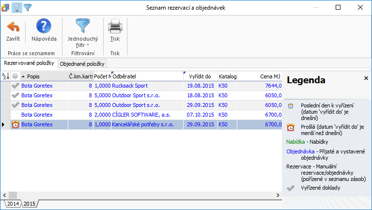
Task: Close the Legenda panel
Action: click(366, 78)
